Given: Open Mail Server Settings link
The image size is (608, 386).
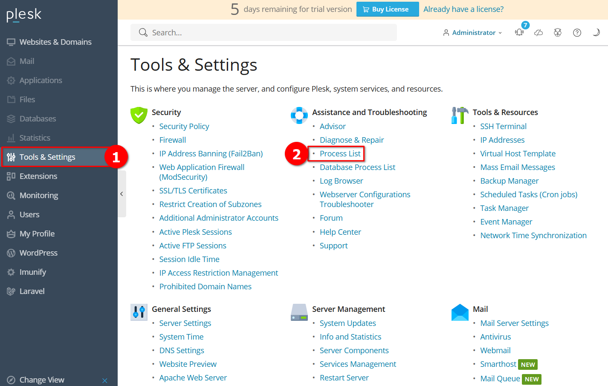Looking at the screenshot, I should 514,323.
